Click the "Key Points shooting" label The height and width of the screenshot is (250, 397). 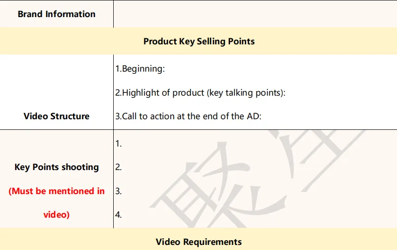coord(56,167)
